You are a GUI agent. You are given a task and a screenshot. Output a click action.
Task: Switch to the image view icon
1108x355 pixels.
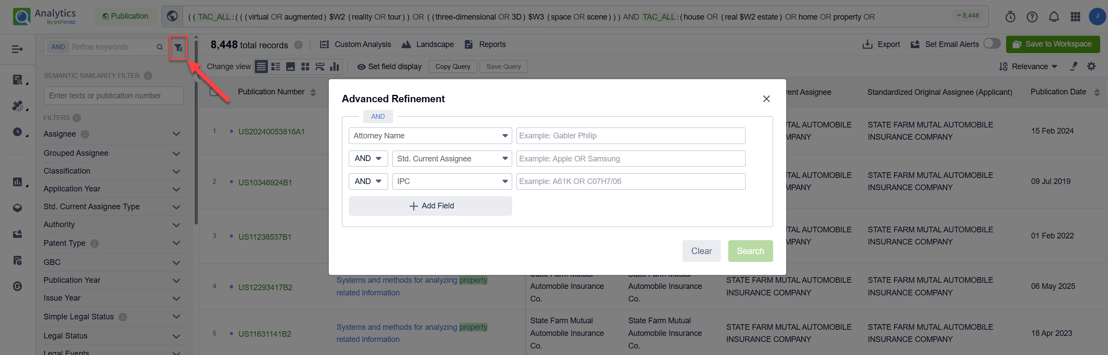(x=290, y=67)
